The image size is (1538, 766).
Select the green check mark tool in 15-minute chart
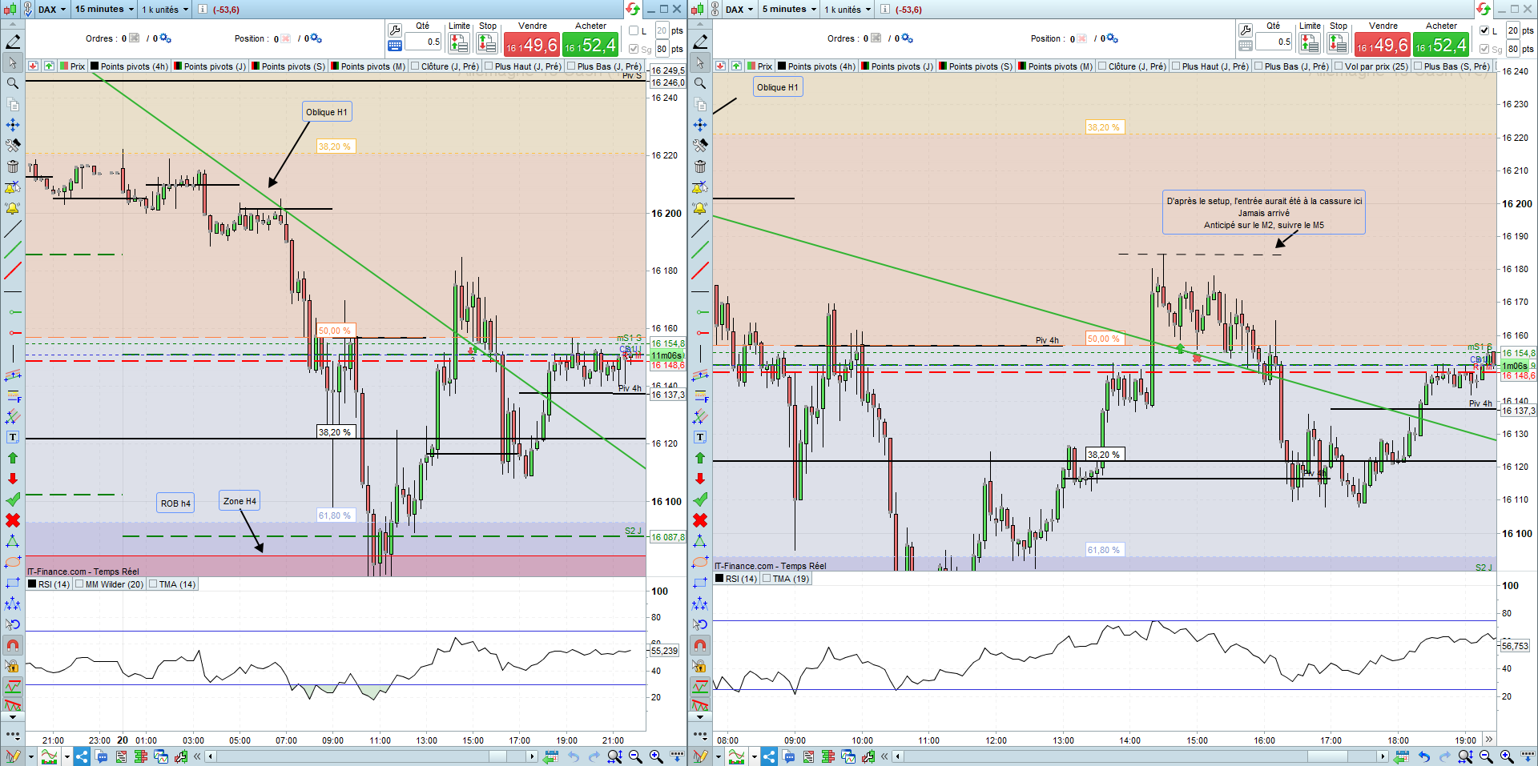tap(13, 499)
